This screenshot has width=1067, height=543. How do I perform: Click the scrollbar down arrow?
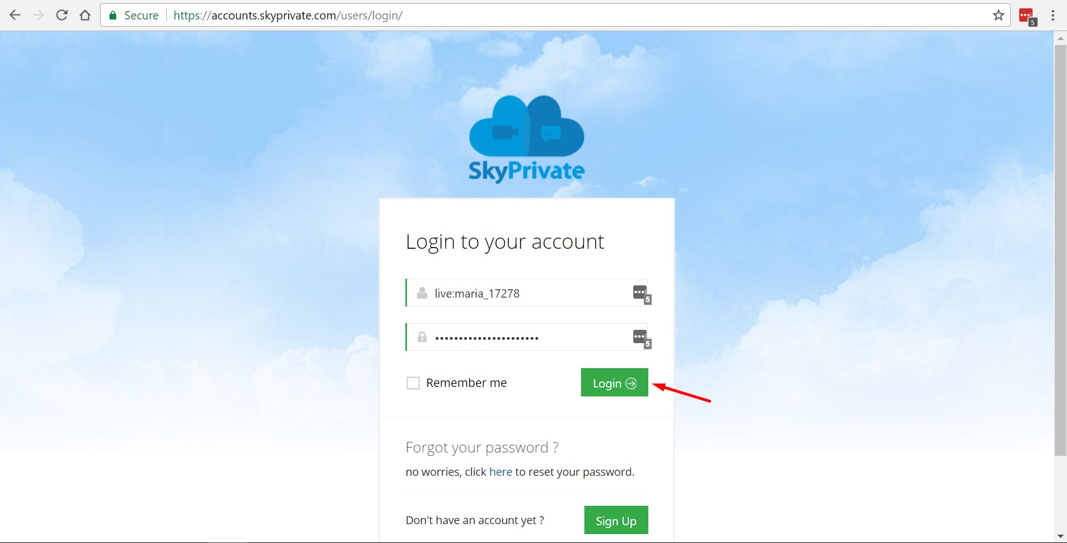point(1060,537)
